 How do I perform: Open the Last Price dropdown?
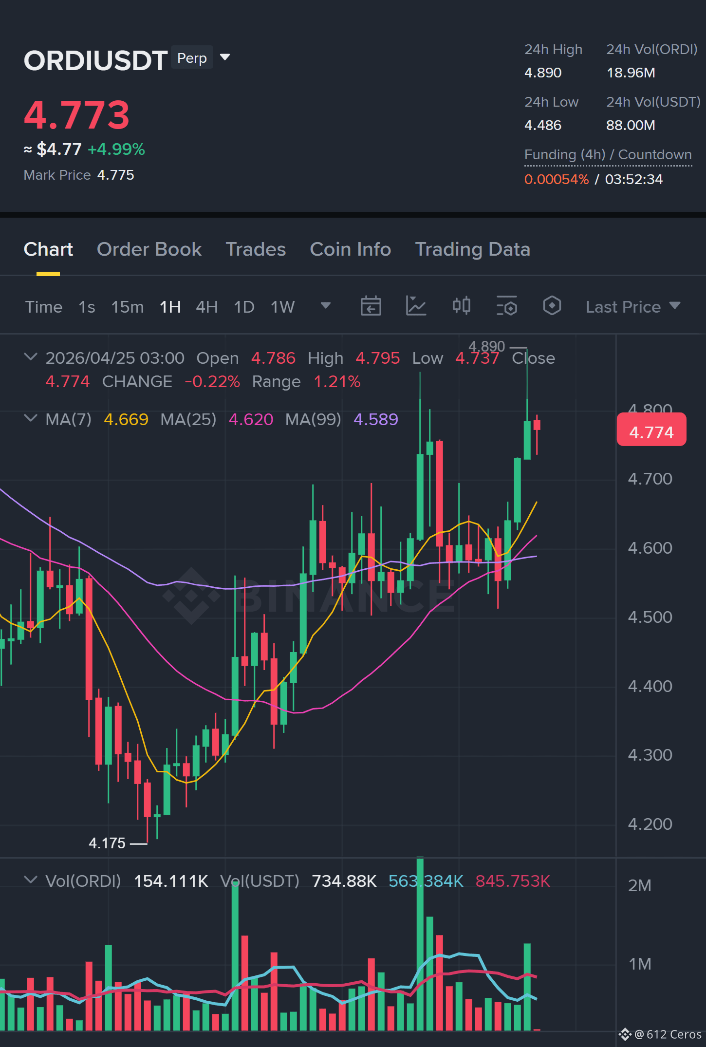click(633, 307)
